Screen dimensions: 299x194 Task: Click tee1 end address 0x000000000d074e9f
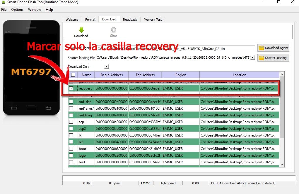pyautogui.click(x=145, y=162)
